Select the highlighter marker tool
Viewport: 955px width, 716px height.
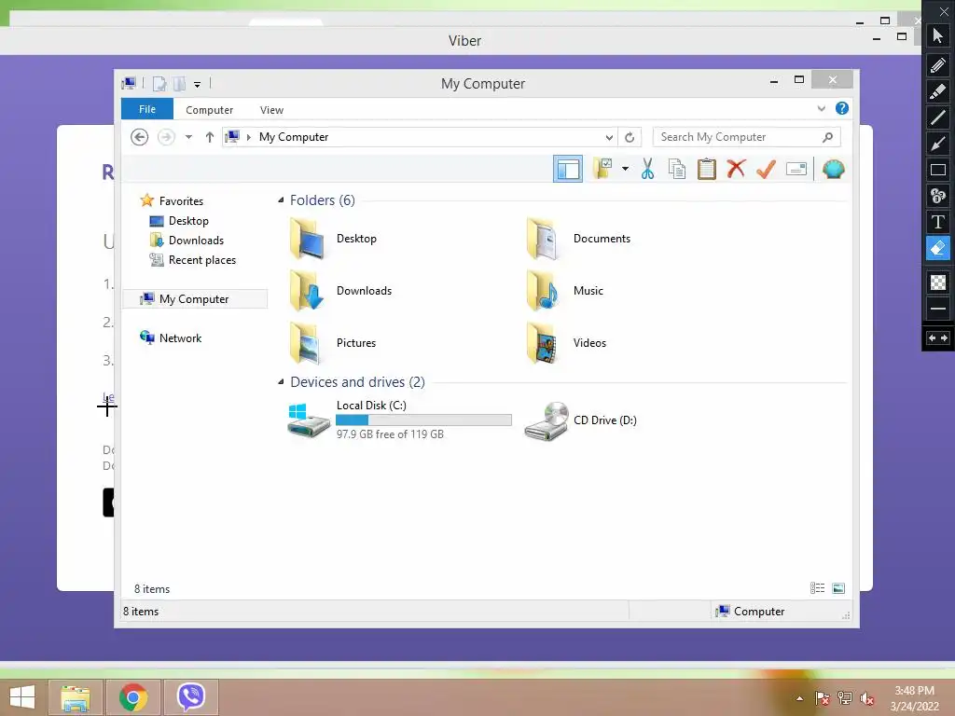tap(938, 91)
